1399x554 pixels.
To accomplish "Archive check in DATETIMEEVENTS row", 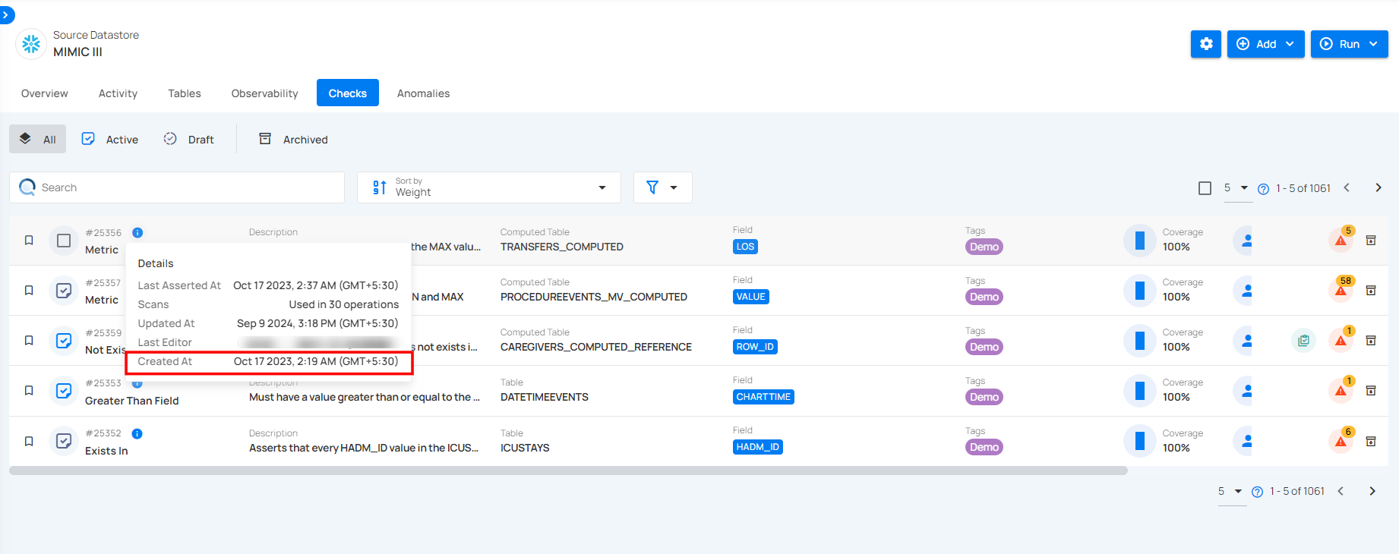I will pyautogui.click(x=1371, y=391).
